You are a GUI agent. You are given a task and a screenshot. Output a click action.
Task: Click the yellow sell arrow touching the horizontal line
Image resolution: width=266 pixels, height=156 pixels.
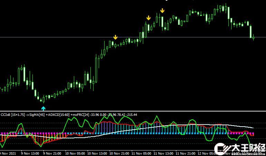point(115,37)
